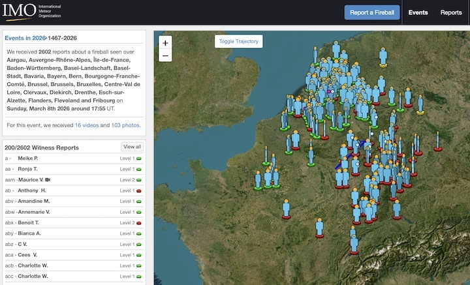Click the Report a Fireball button

click(x=372, y=12)
